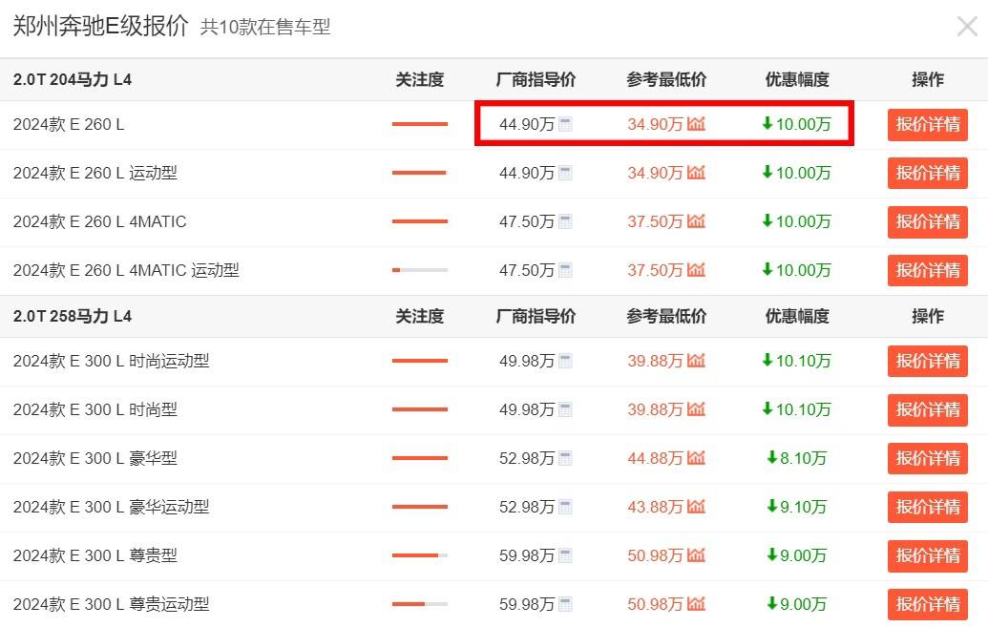Image resolution: width=988 pixels, height=627 pixels.
Task: Click attention bar for E 260 L 4MATIC 运动型
Action: pos(419,270)
